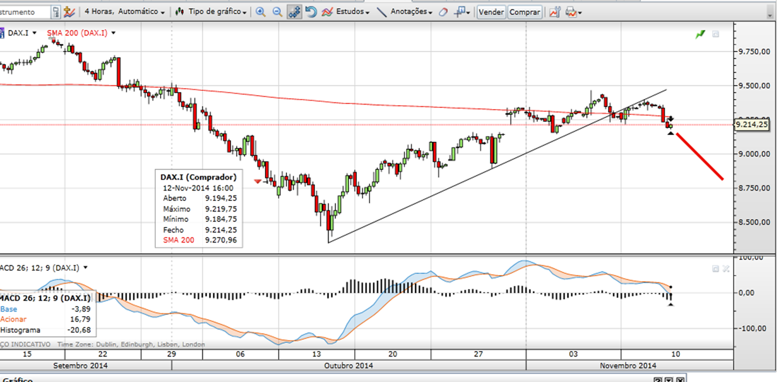Click the Comprar button
Image resolution: width=778 pixels, height=382 pixels.
pos(525,12)
